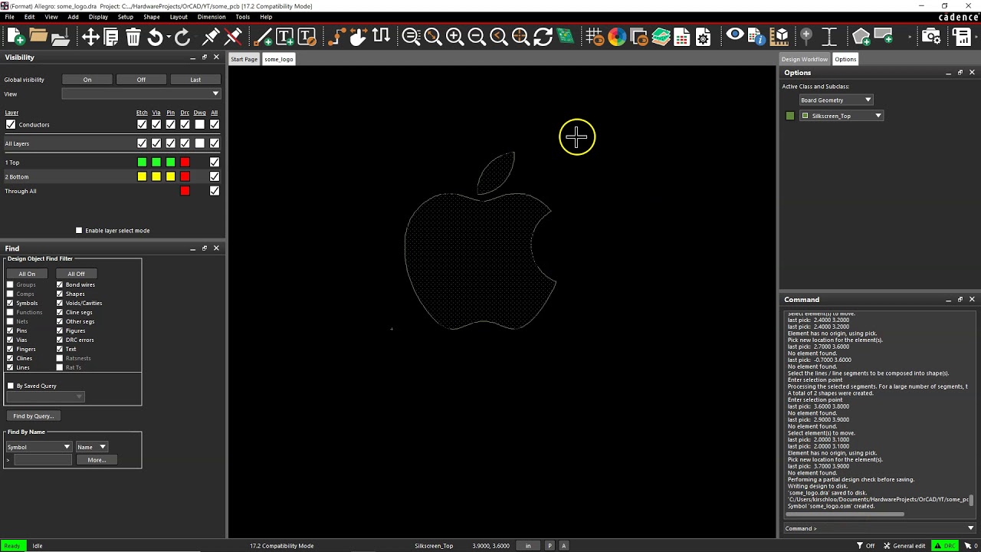Screen dimensions: 981x552
Task: Open the Color dialog color wheel icon
Action: [617, 36]
